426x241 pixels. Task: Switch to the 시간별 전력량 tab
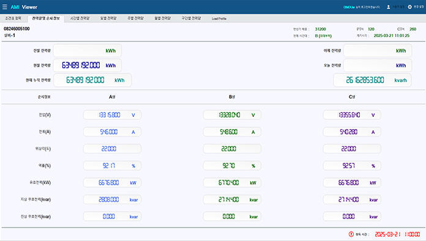80,18
